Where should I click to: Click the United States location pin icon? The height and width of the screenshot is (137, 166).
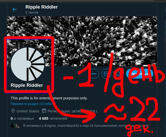[x=13, y=111]
